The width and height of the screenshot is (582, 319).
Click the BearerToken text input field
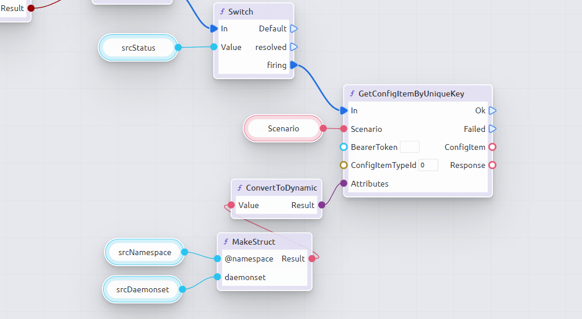(x=409, y=147)
